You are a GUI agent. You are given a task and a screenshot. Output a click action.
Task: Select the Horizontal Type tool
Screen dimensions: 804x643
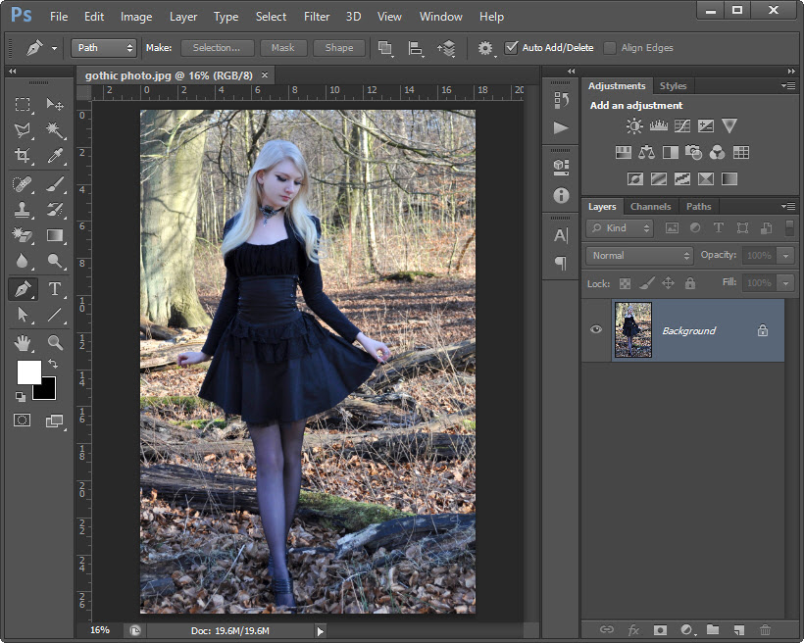55,289
